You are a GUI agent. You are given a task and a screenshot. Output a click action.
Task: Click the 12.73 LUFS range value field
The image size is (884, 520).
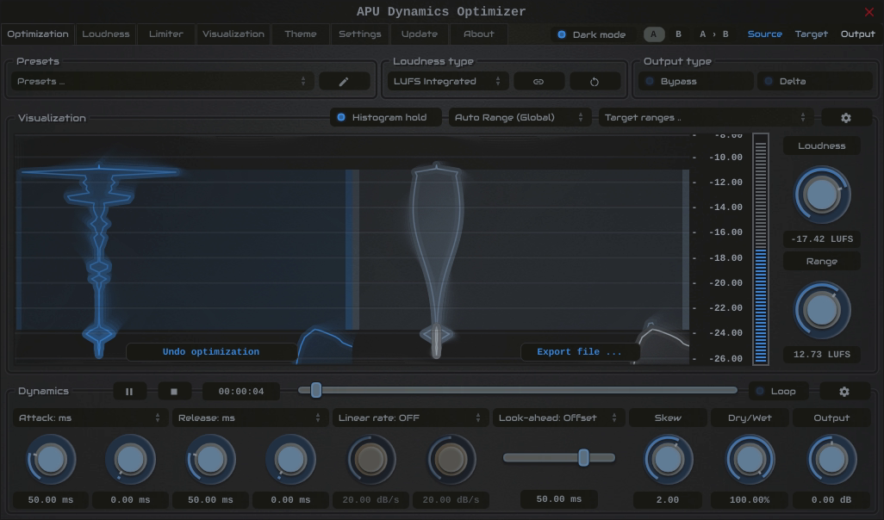coord(822,355)
